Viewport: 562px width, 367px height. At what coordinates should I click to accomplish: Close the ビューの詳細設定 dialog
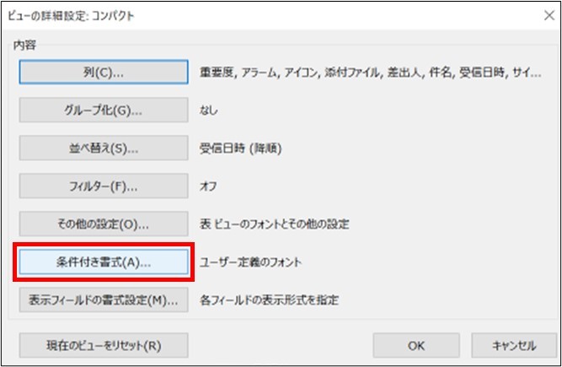pyautogui.click(x=549, y=15)
